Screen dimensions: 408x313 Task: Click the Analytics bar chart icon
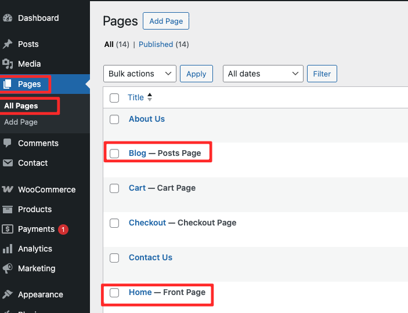pyautogui.click(x=8, y=249)
